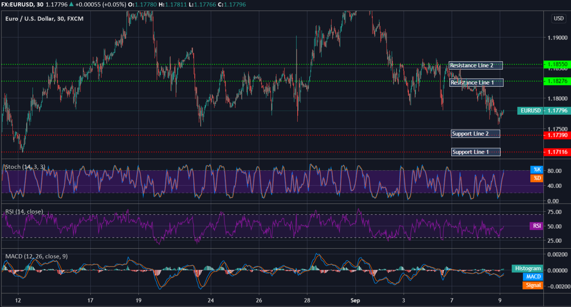Click the 1.18550 green price tag

(557, 64)
